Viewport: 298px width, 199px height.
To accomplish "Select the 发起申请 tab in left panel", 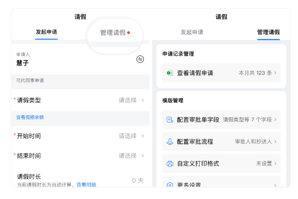I will click(46, 32).
